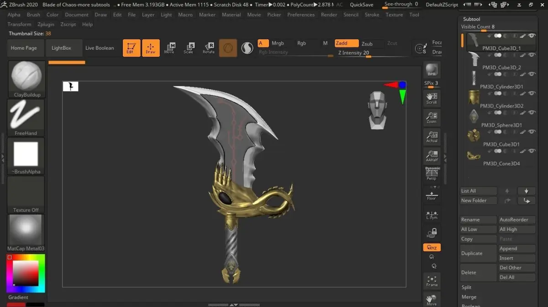The width and height of the screenshot is (548, 307).
Task: Click the AAHalf icon
Action: 432,155
